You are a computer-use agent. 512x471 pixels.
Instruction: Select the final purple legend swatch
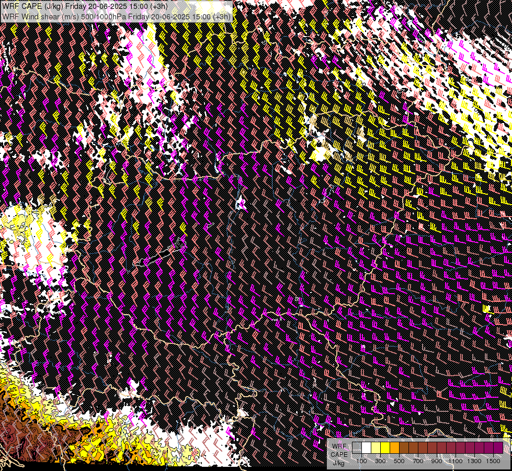498,448
